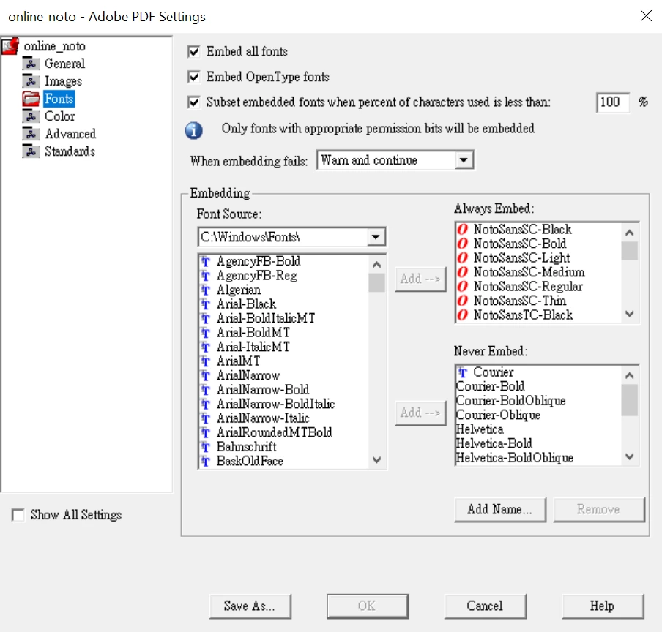Click the Color page icon in tree
This screenshot has width=662, height=632.
(x=31, y=116)
